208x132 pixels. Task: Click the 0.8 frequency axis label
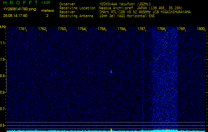3,92
